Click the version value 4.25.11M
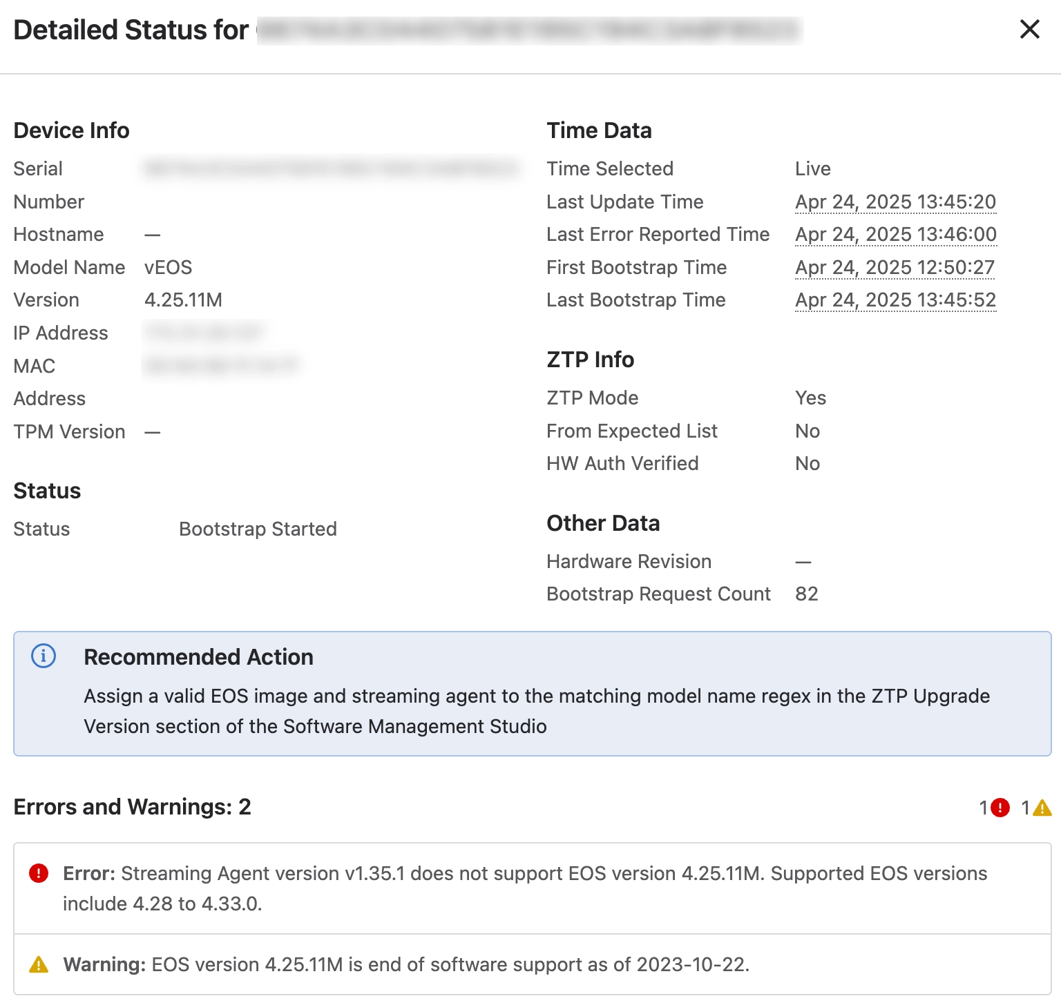Image resolution: width=1061 pixels, height=1005 pixels. click(x=183, y=300)
